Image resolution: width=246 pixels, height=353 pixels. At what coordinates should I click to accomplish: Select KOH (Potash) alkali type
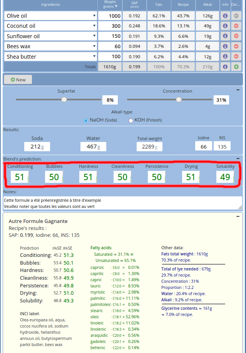(x=131, y=120)
